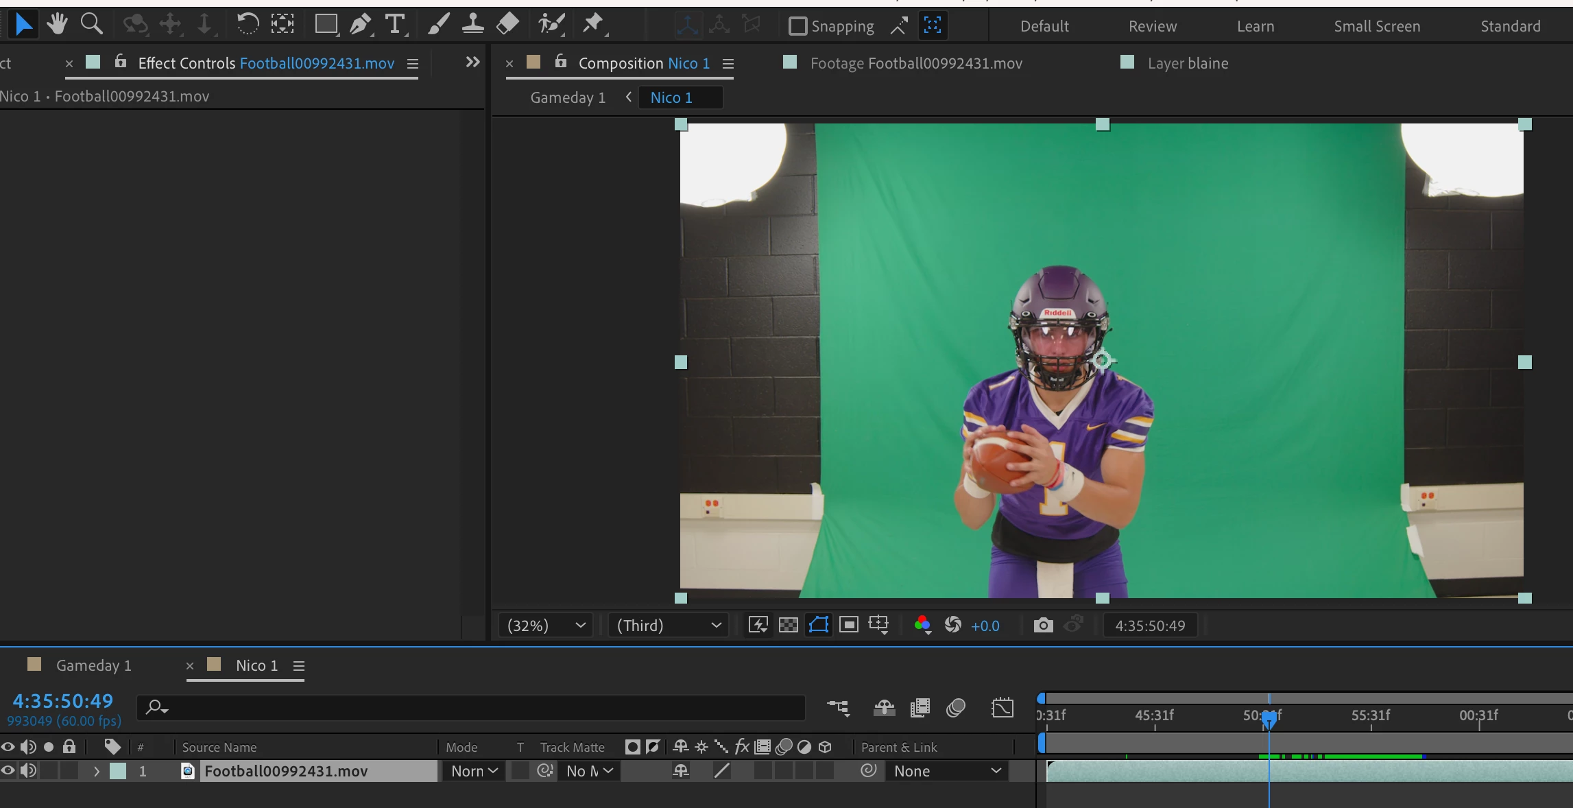Click the Gameday 1 breadcrumb link
Image resolution: width=1573 pixels, height=808 pixels.
568,97
